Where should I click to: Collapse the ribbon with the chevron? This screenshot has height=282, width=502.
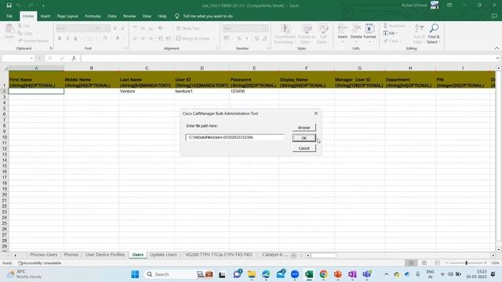pos(497,49)
